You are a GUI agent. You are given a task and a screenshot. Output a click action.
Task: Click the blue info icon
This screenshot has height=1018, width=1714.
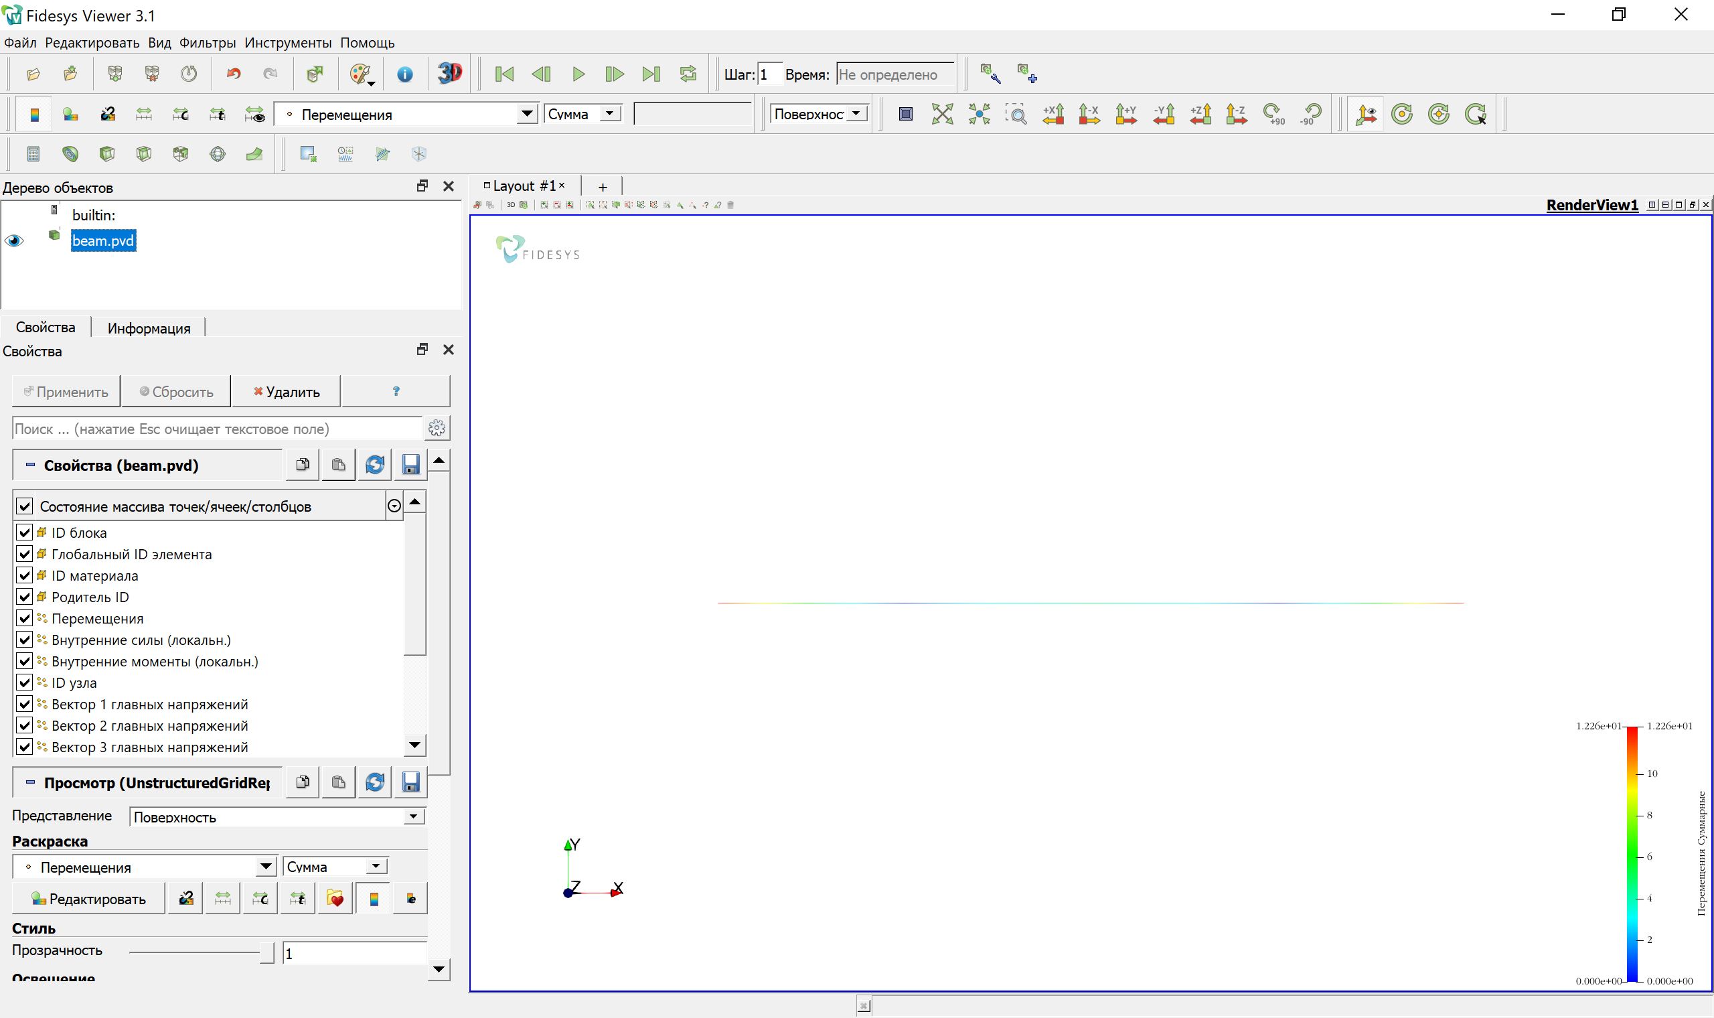(405, 74)
